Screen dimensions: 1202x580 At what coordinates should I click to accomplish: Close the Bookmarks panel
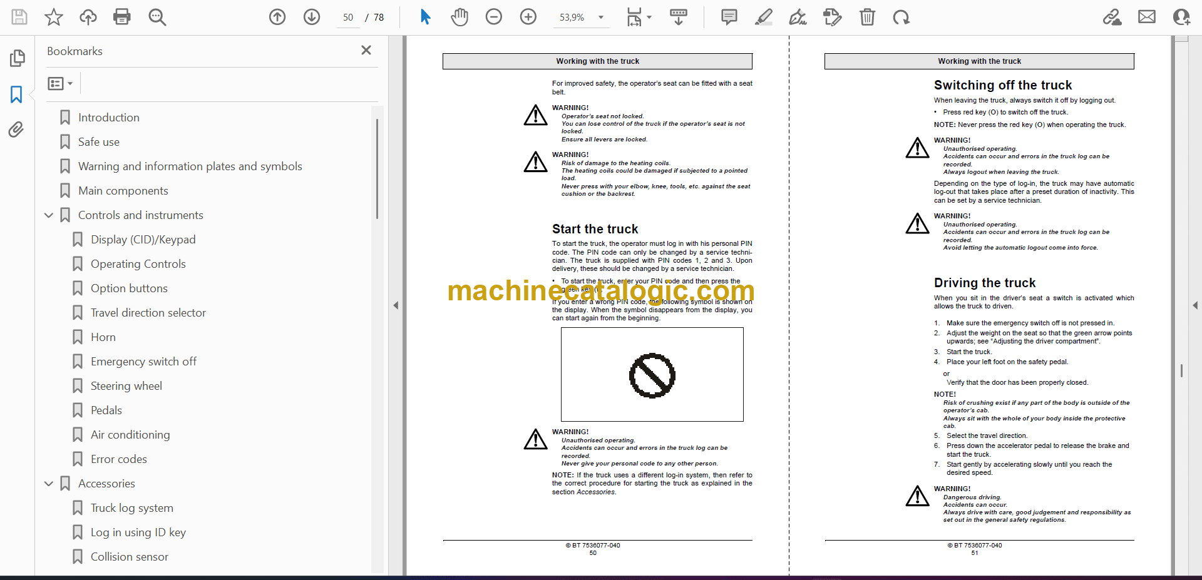(x=366, y=50)
